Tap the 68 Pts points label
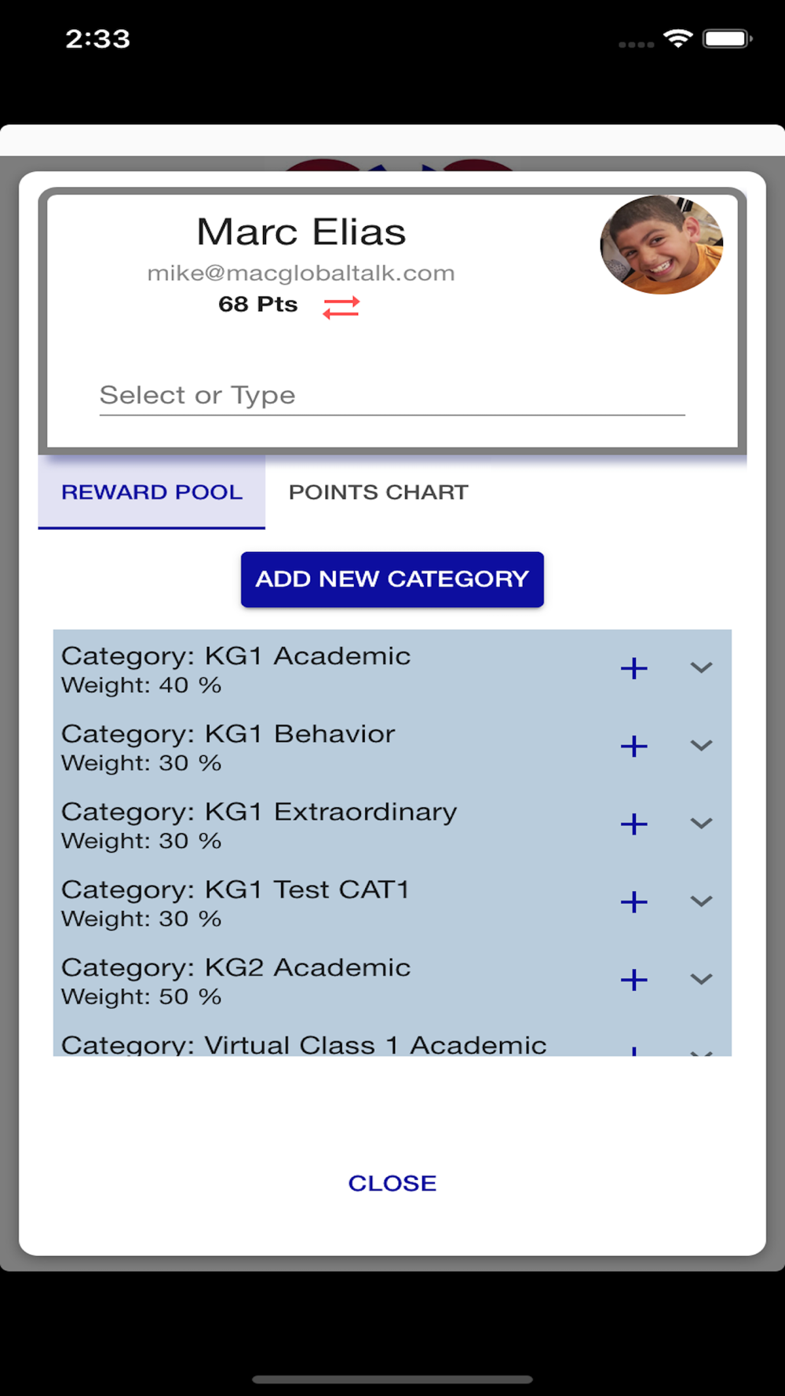Image resolution: width=785 pixels, height=1396 pixels. [x=257, y=305]
